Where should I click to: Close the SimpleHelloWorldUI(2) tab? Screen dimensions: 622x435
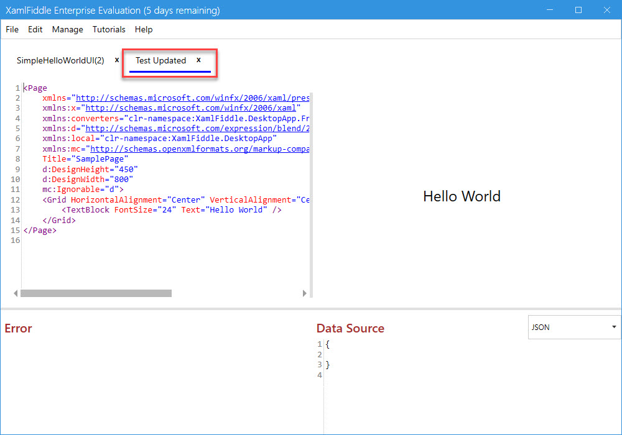117,60
